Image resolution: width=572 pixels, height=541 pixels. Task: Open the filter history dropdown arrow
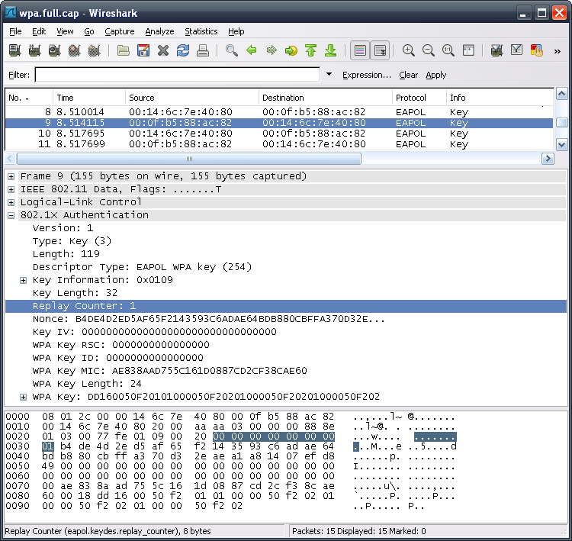(x=329, y=75)
